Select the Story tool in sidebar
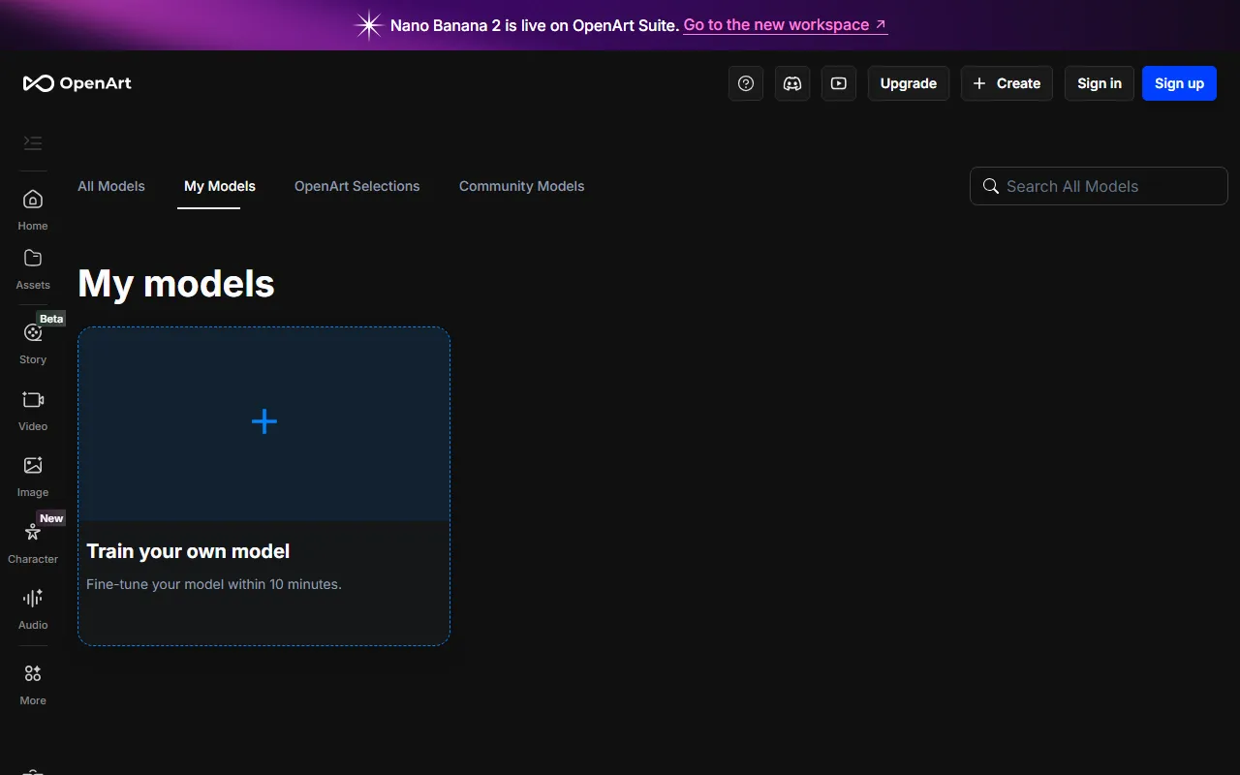The height and width of the screenshot is (775, 1240). pos(33,333)
